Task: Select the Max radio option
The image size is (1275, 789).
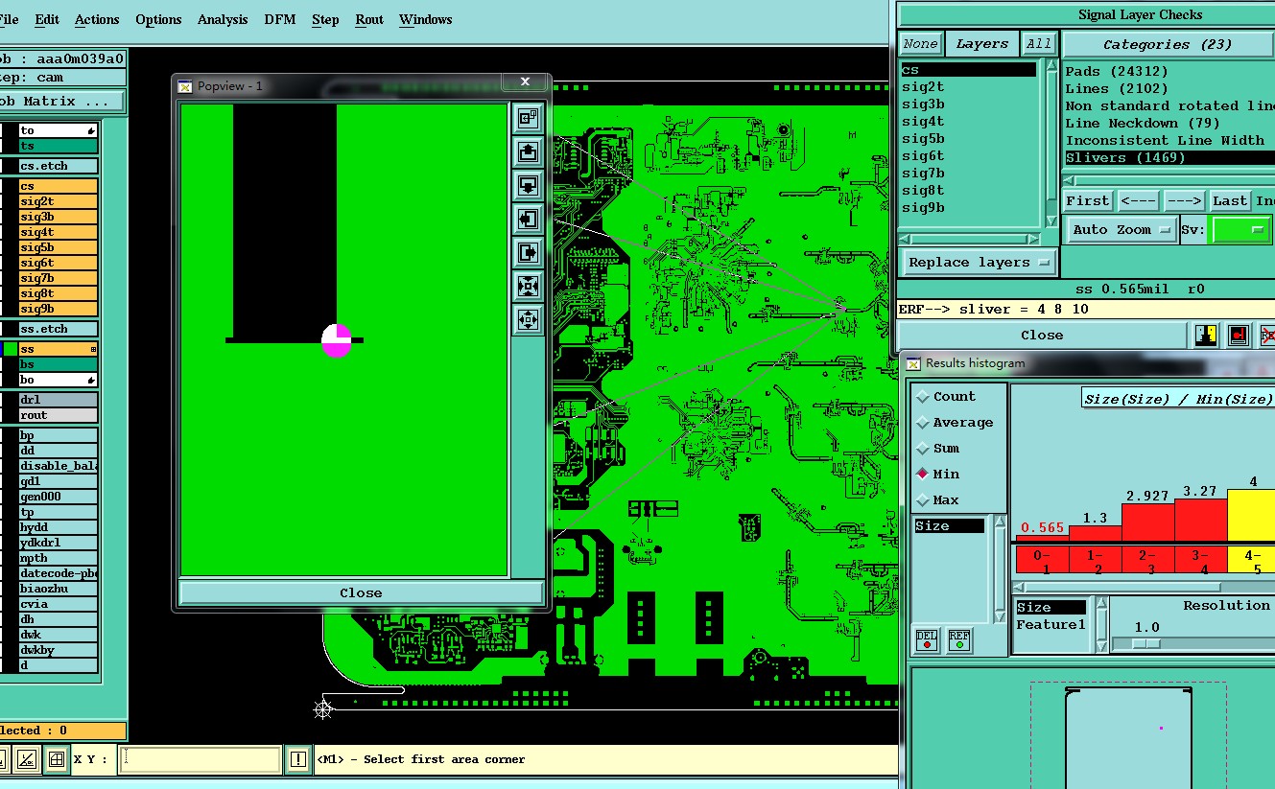Action: point(937,500)
